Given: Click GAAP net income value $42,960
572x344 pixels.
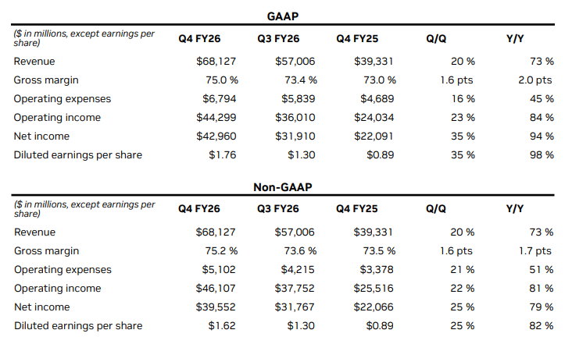Looking at the screenshot, I should (216, 136).
